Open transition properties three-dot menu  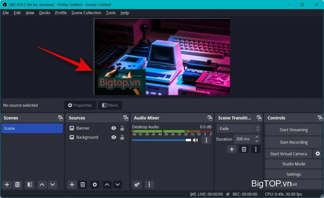coord(256,149)
